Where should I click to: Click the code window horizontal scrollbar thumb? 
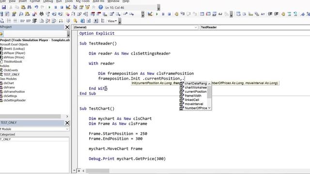click(x=97, y=171)
